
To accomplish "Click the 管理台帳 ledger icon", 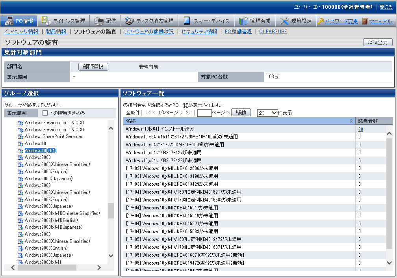I will [243, 21].
